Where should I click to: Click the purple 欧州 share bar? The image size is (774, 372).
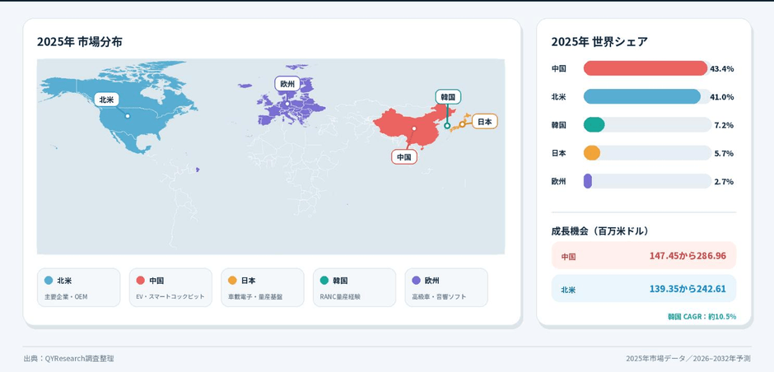click(x=587, y=181)
